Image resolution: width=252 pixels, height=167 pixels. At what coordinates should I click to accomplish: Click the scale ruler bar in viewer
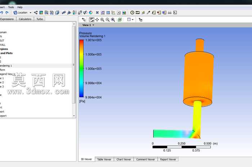tap(181, 147)
